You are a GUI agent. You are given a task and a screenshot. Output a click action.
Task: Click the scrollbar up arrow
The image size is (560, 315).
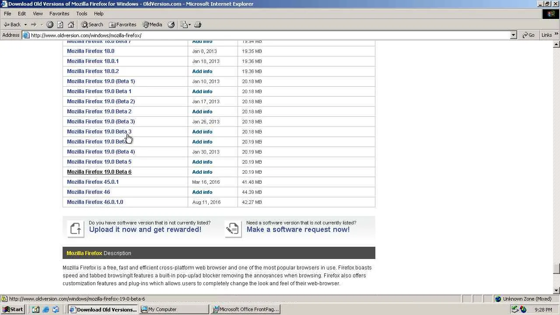point(556,44)
